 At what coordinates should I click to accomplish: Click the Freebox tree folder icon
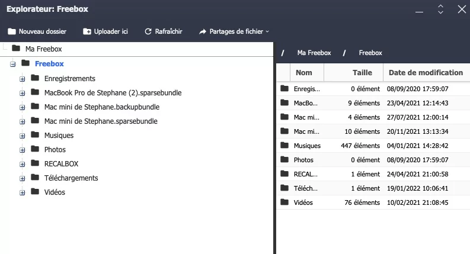click(25, 63)
